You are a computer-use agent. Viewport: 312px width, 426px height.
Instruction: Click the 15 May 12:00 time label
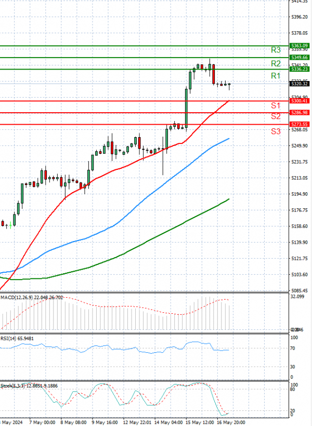click(200, 422)
